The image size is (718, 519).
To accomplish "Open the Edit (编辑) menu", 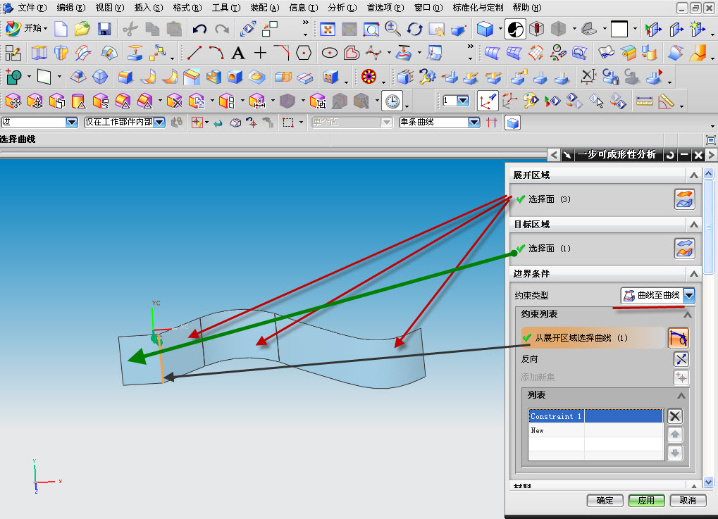I will pyautogui.click(x=71, y=8).
